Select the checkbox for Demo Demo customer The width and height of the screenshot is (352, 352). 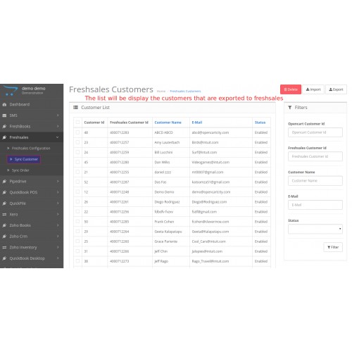pyautogui.click(x=77, y=191)
